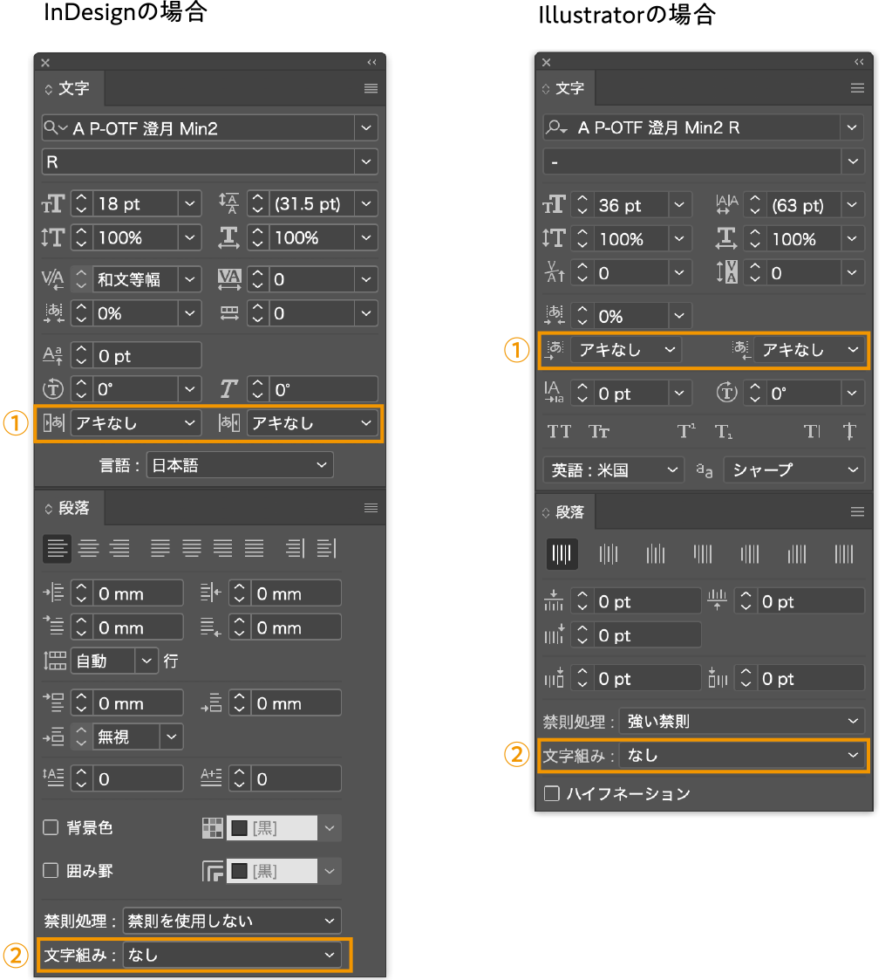Click the Underline icon in Illustrator
This screenshot has height=980, width=892.
click(x=812, y=432)
